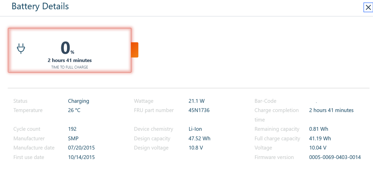Image resolution: width=373 pixels, height=173 pixels.
Task: Click the orange battery terminal tip
Action: [x=135, y=50]
